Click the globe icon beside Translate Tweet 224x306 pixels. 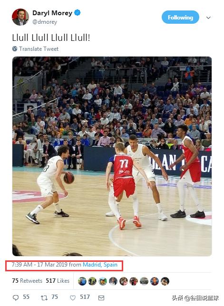tap(15, 48)
